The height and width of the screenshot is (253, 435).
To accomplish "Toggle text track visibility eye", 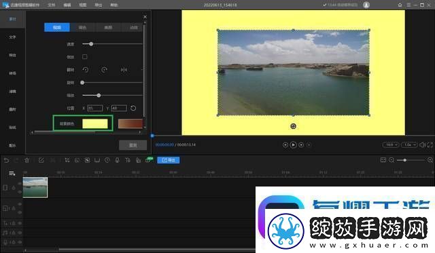I will click(20, 223).
